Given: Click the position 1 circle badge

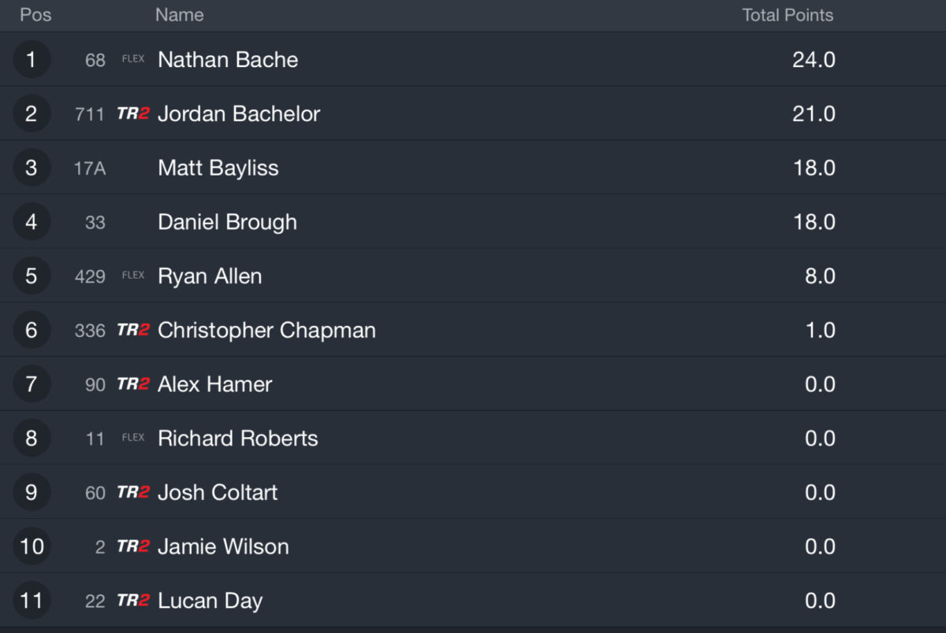Looking at the screenshot, I should point(32,60).
